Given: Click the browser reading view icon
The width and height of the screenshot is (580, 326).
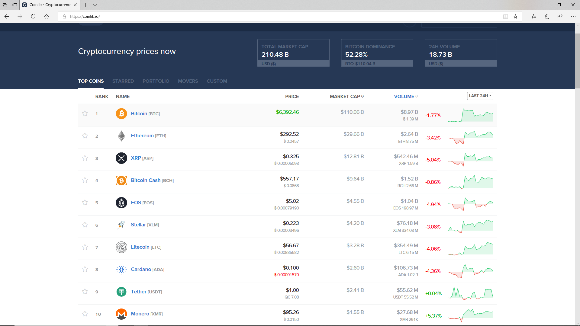Looking at the screenshot, I should (505, 16).
